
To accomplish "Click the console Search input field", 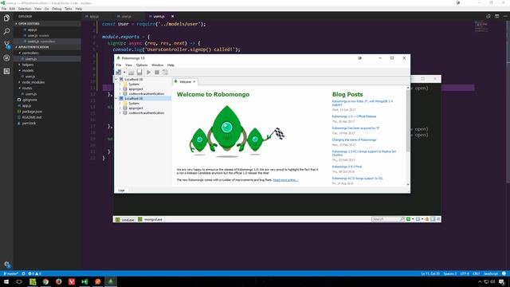I will point(386,219).
